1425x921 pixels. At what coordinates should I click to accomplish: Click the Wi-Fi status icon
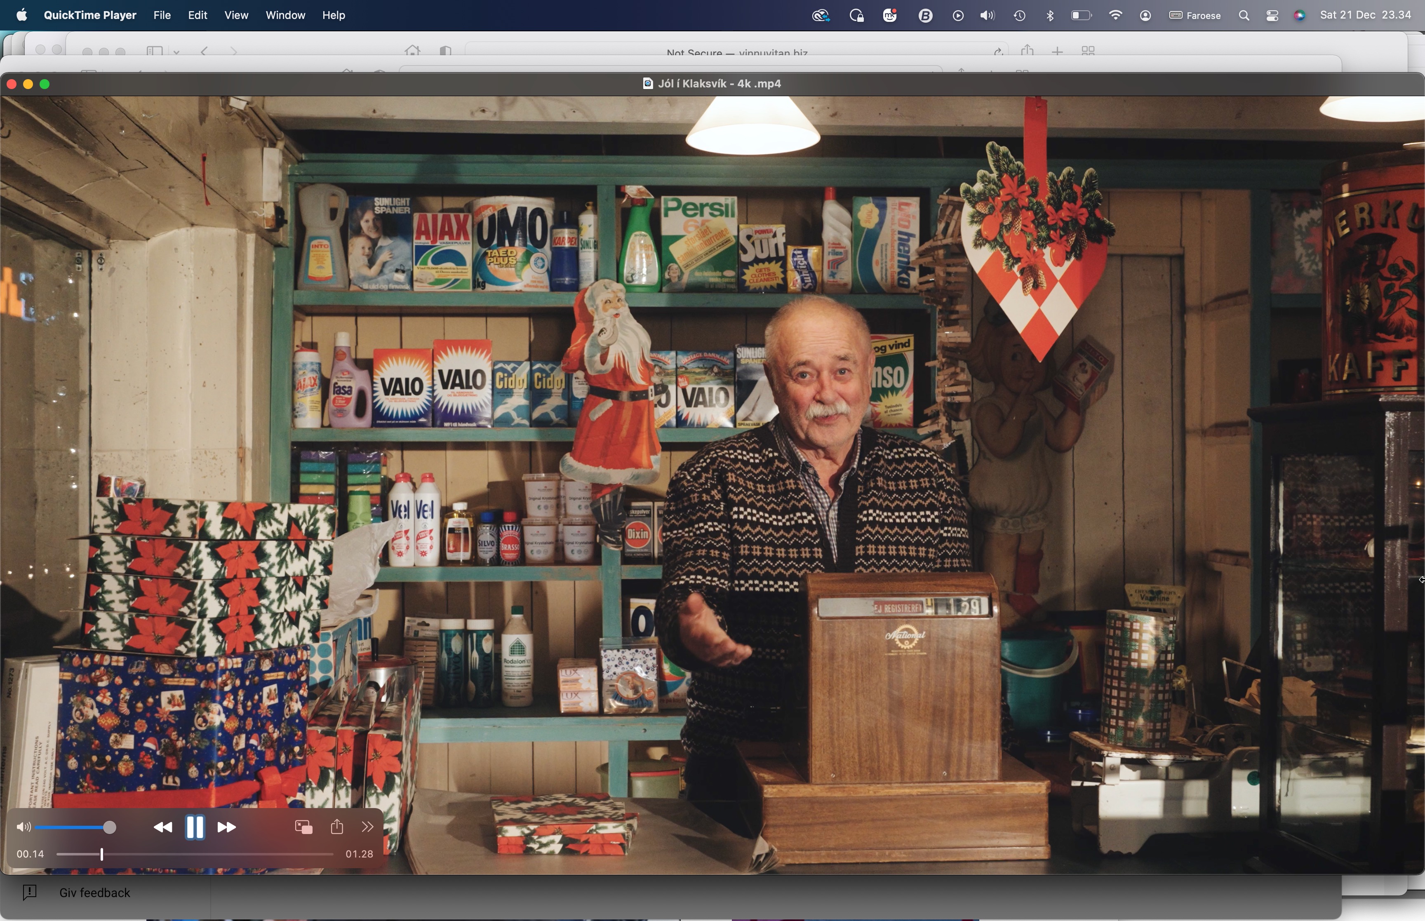coord(1115,16)
